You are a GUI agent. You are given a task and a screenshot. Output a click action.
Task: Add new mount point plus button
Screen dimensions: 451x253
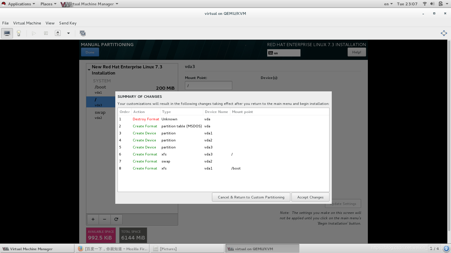point(93,219)
